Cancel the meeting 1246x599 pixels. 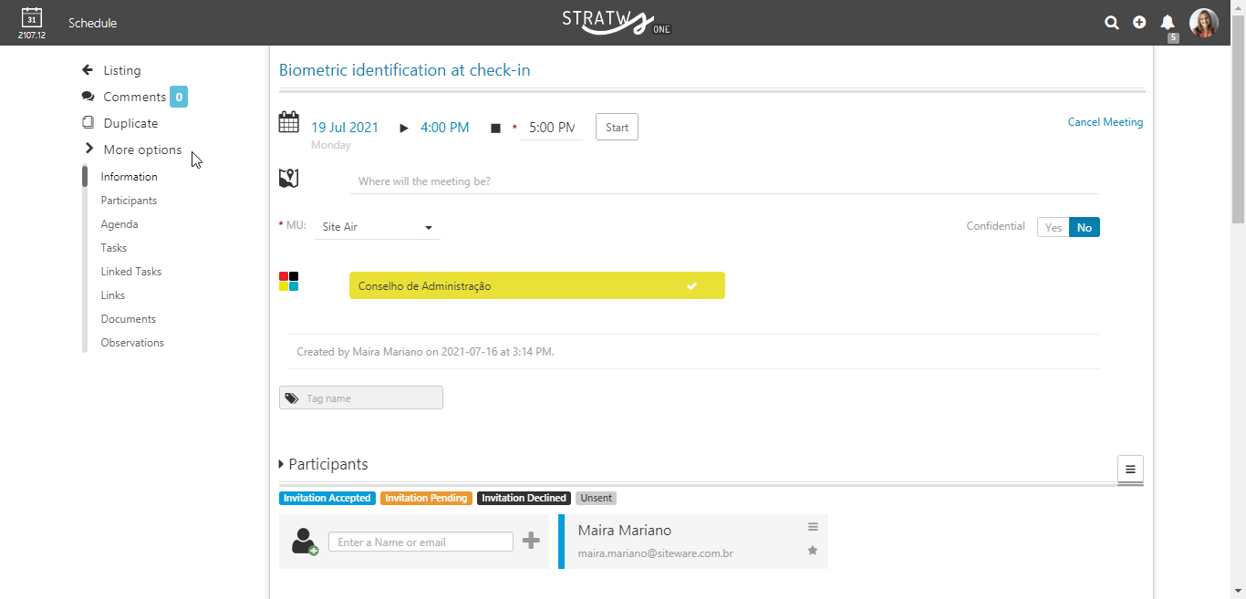pyautogui.click(x=1106, y=122)
